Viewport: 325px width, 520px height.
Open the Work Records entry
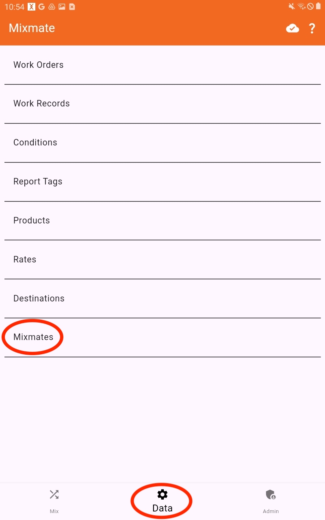(162, 104)
